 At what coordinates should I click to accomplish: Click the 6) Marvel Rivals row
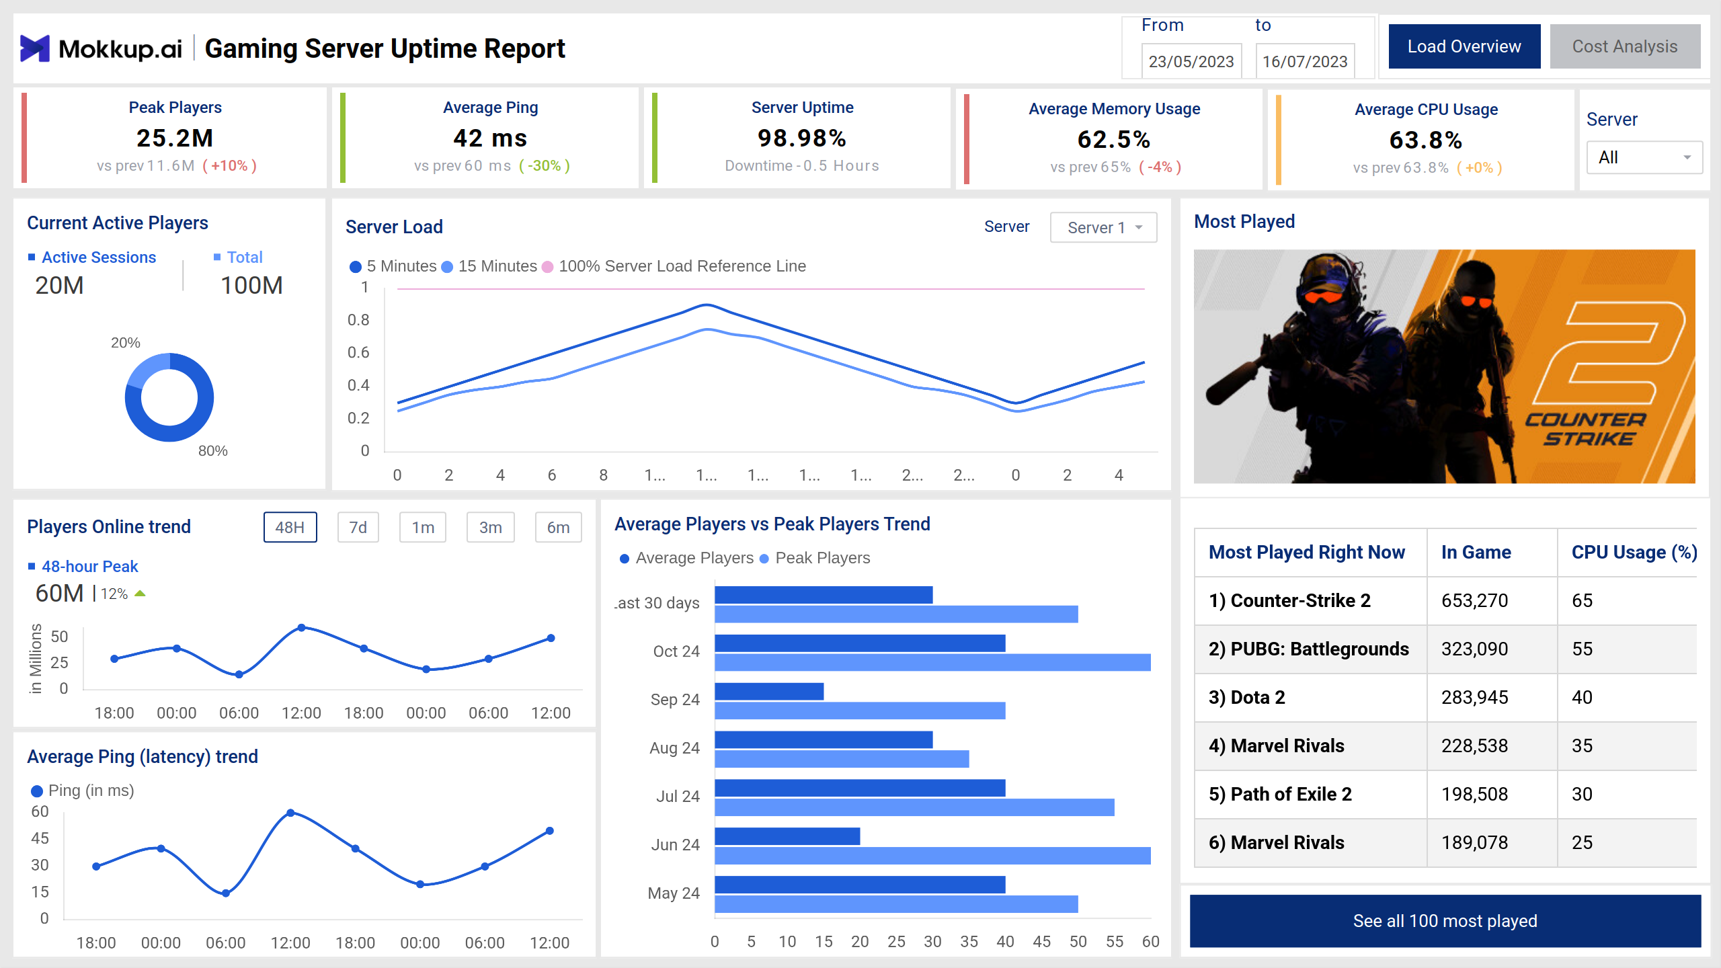(1445, 843)
